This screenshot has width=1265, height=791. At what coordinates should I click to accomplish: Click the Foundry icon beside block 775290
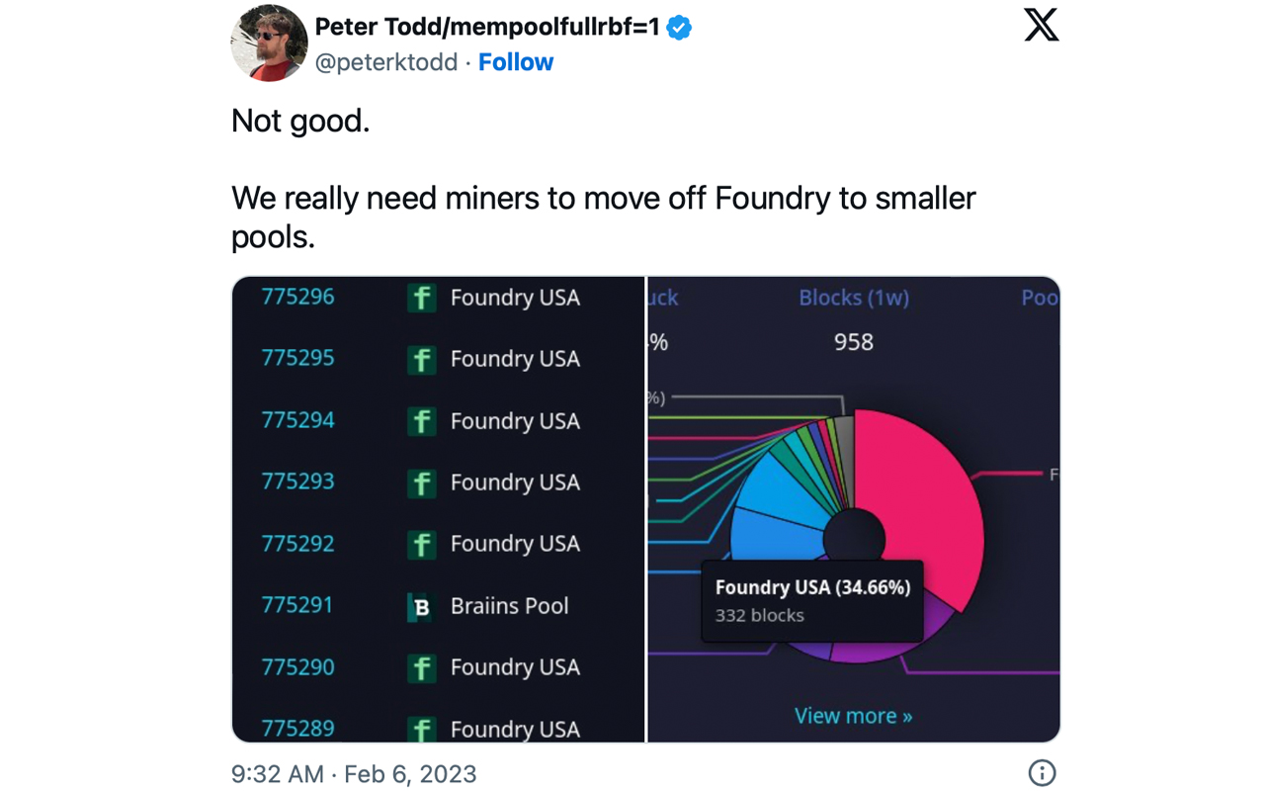pyautogui.click(x=422, y=668)
